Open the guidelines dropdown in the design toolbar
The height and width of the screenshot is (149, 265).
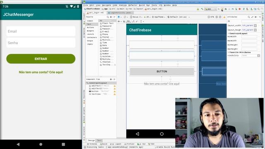click(142, 22)
